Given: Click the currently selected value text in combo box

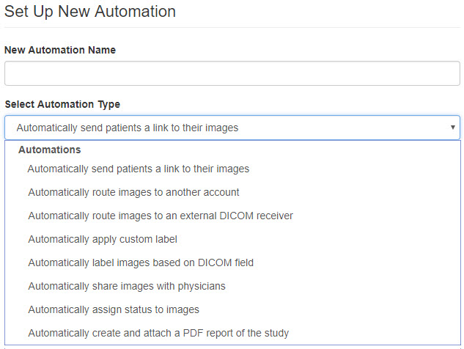Looking at the screenshot, I should (128, 128).
